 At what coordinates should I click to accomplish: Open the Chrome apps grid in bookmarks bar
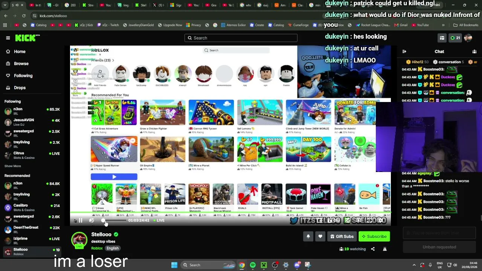coord(5,25)
